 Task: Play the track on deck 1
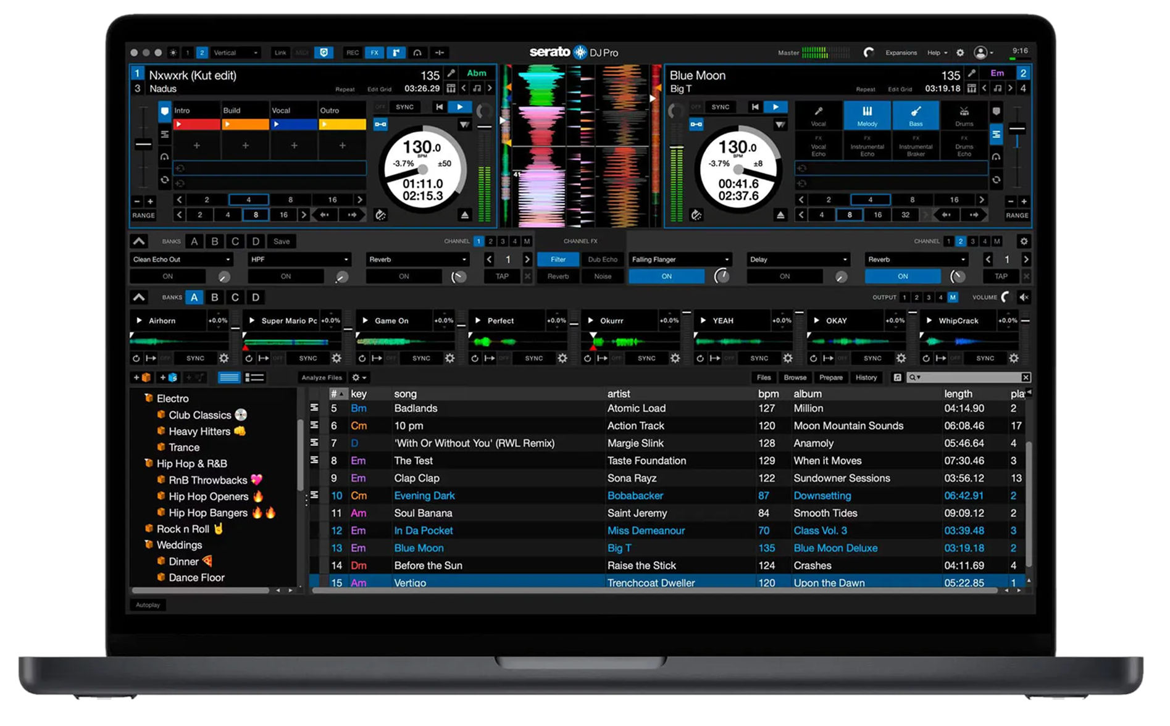[459, 107]
